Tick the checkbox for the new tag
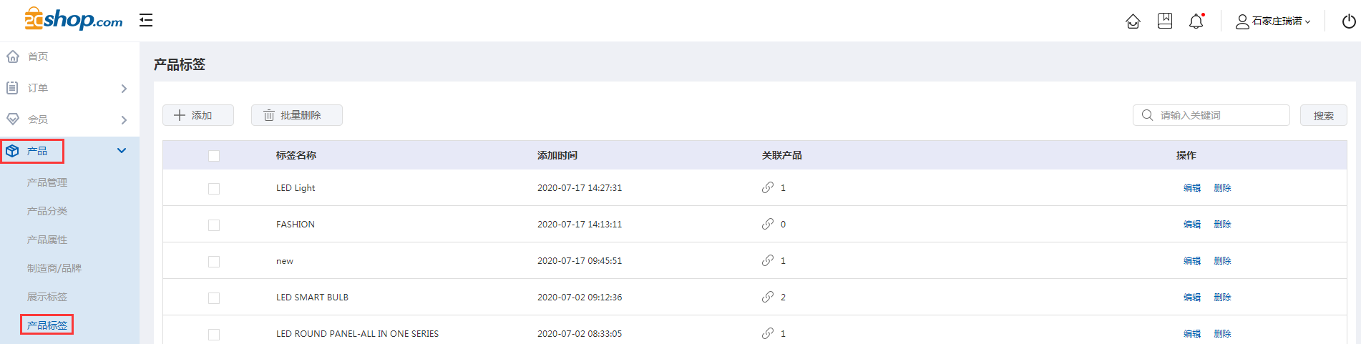Screen dimensions: 1361x344 214,262
